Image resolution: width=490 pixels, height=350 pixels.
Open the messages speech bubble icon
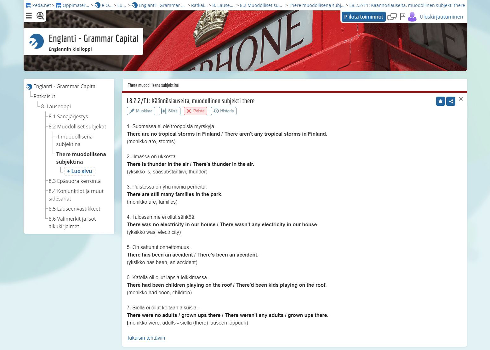tap(392, 17)
